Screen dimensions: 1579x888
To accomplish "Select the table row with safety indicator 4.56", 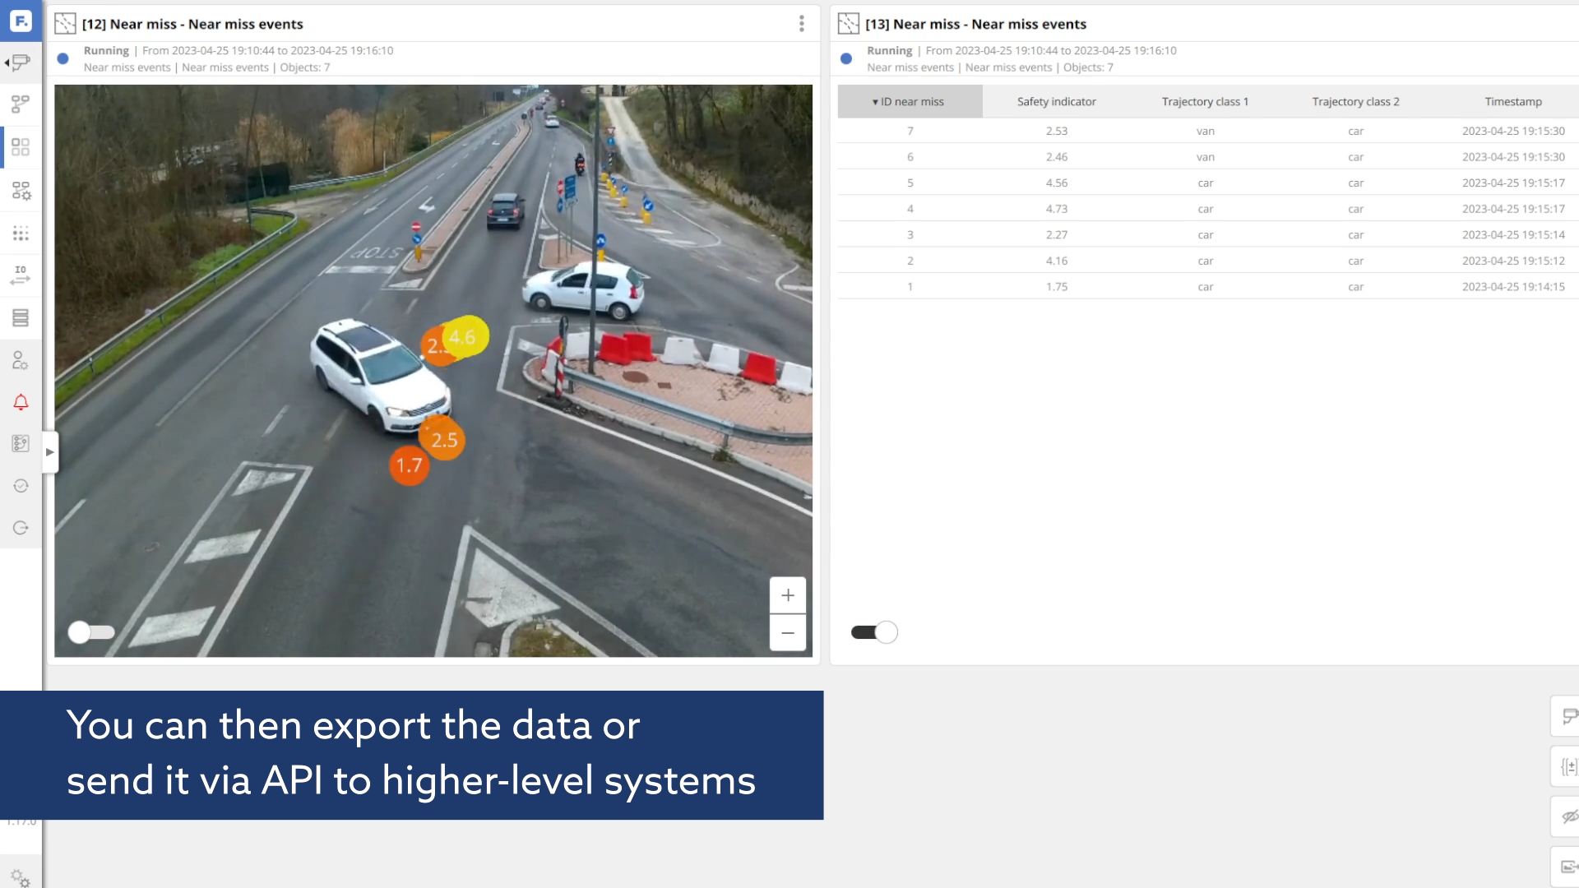I will point(1057,182).
